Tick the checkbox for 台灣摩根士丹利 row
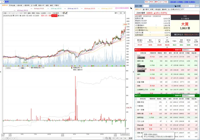This screenshot has height=140, width=200. 136,90
